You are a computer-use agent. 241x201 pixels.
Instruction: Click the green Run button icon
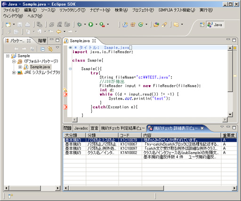91,24
